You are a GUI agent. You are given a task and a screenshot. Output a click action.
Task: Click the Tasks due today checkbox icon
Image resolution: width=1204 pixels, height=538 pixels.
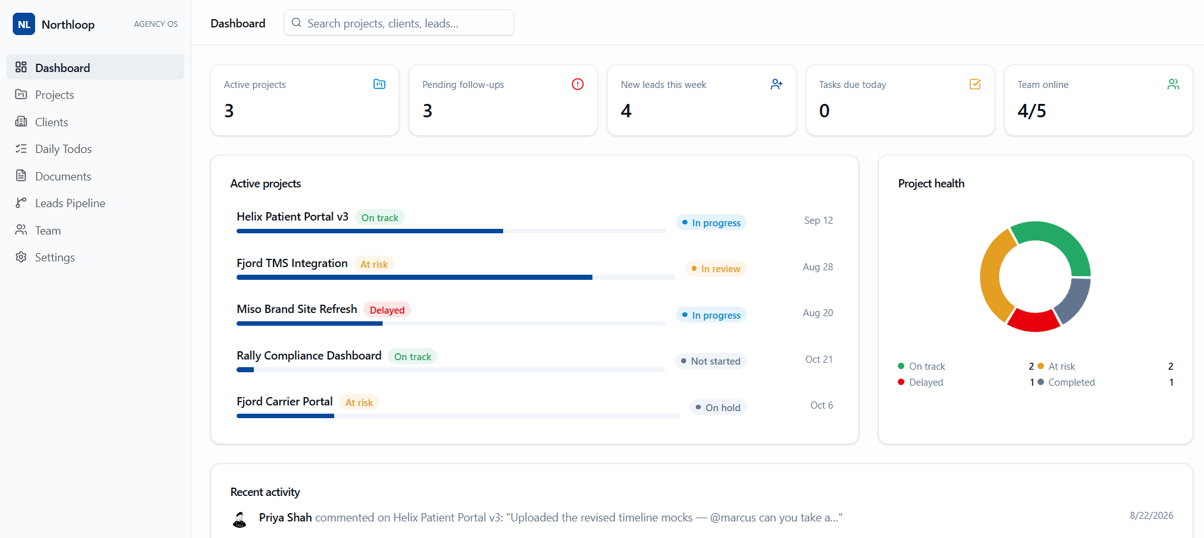[975, 84]
